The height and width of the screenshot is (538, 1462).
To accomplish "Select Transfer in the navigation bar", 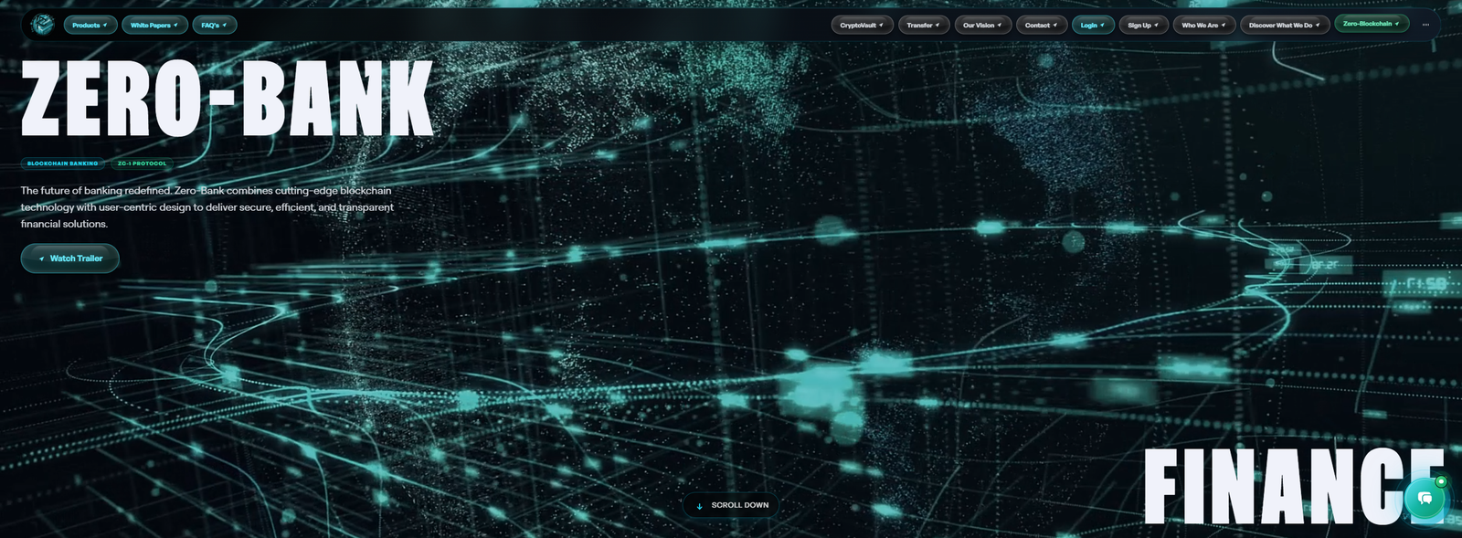I will tap(924, 25).
